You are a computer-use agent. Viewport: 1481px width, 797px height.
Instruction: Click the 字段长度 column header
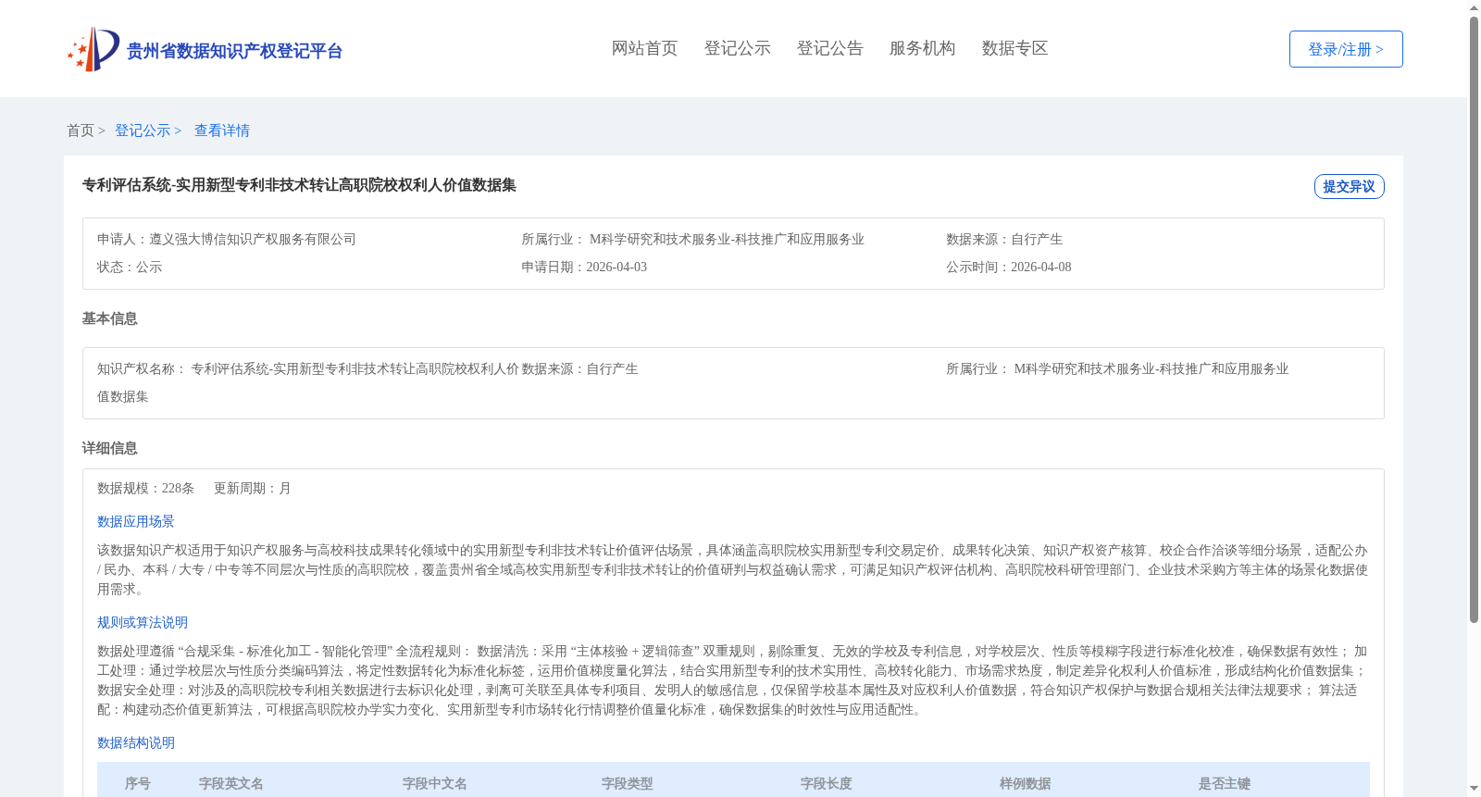pyautogui.click(x=827, y=783)
